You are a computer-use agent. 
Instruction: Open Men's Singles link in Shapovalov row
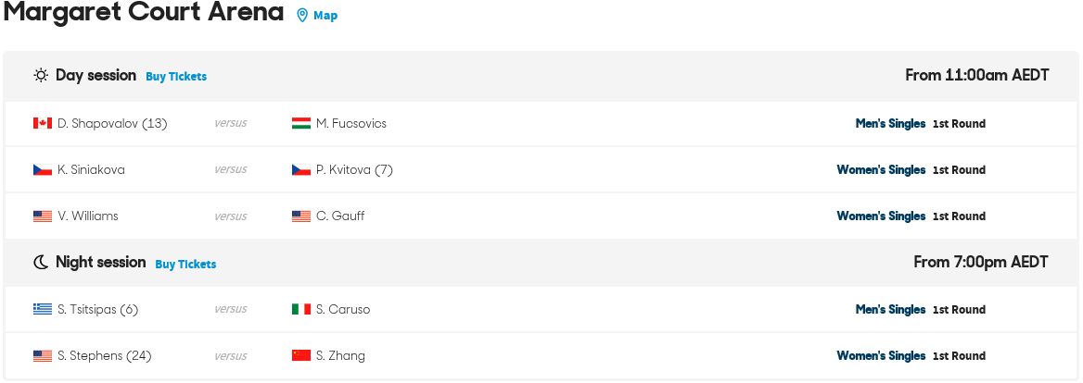tap(890, 123)
